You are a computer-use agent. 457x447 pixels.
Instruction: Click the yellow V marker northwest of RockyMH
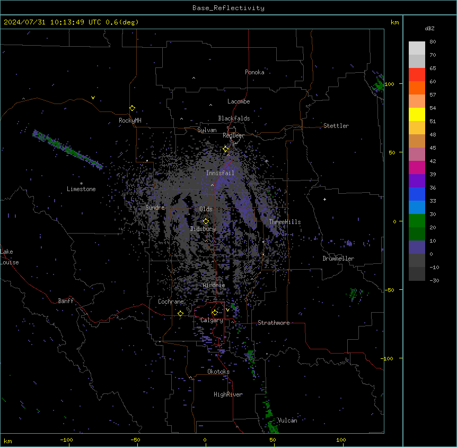[x=93, y=98]
